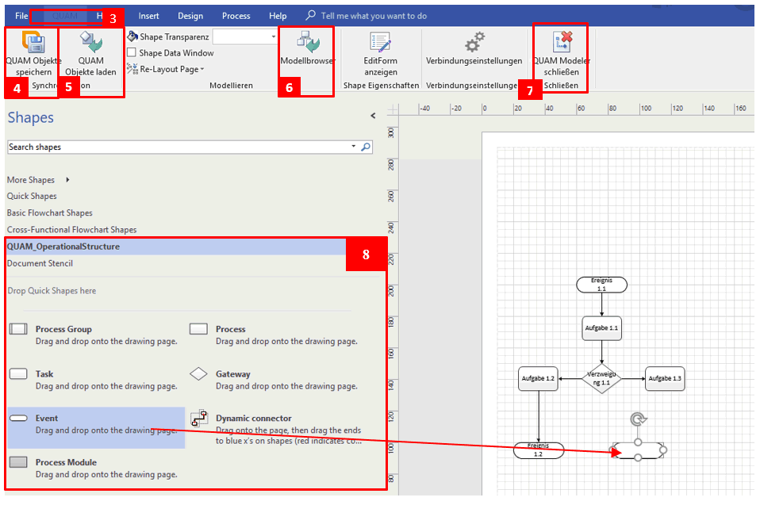Select the Event shape in the stencil
Viewport: 760px width, 505px height.
click(48, 418)
